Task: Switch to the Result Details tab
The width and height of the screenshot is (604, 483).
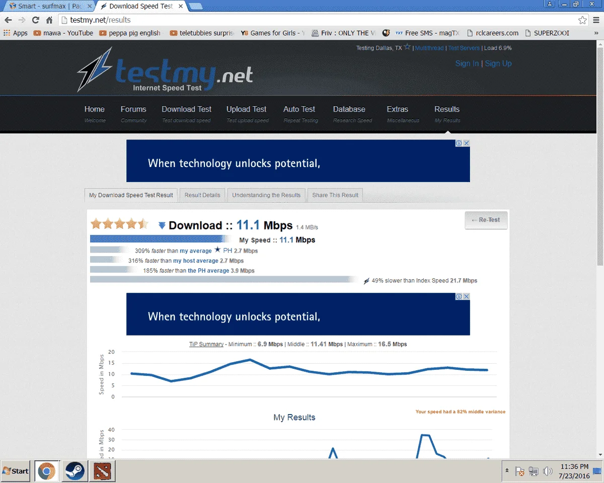Action: pyautogui.click(x=202, y=195)
